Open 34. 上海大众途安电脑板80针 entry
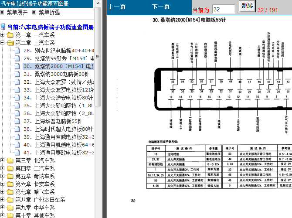The width and height of the screenshot is (292, 218). [x=58, y=98]
